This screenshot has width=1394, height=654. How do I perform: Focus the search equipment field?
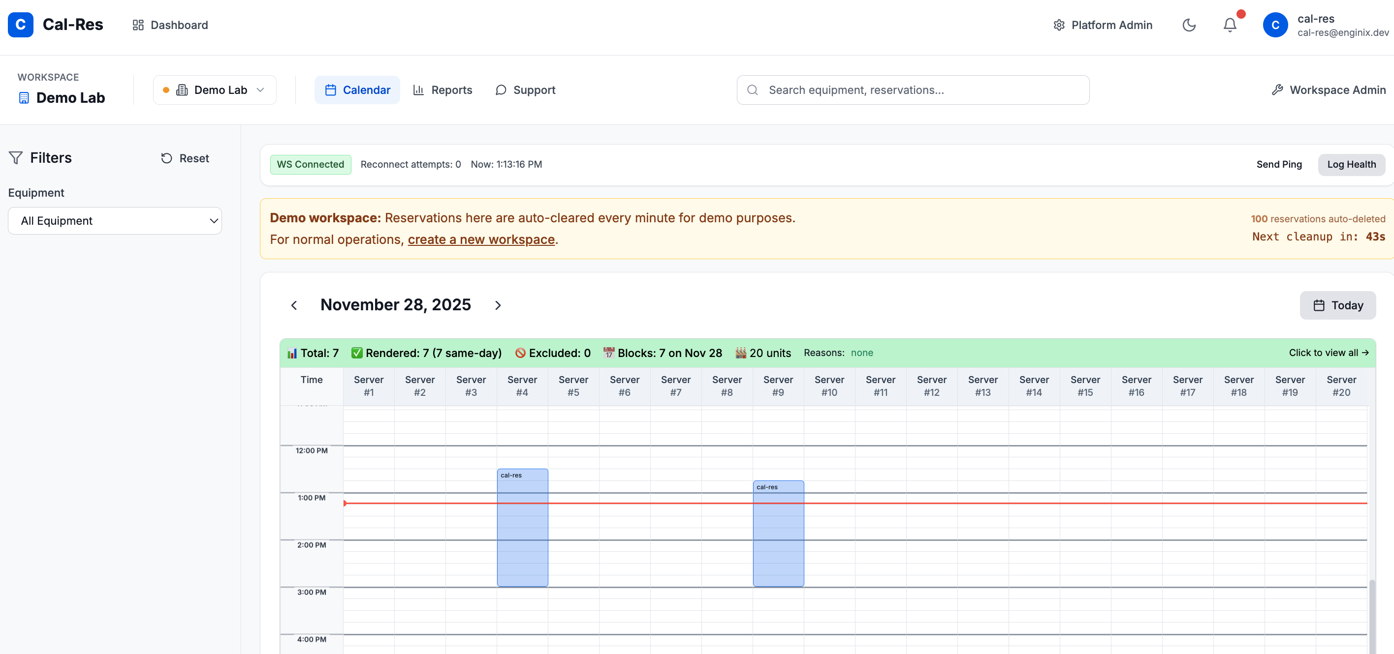[x=913, y=89]
